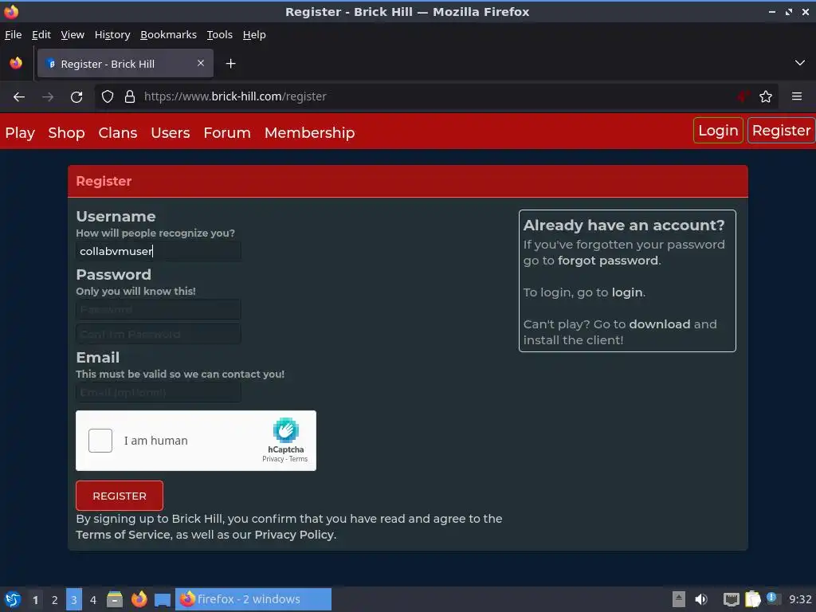Click the Register button in the navbar

coord(781,130)
